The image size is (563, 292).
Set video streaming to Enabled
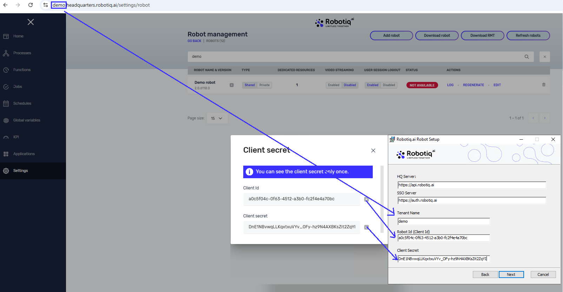click(334, 85)
